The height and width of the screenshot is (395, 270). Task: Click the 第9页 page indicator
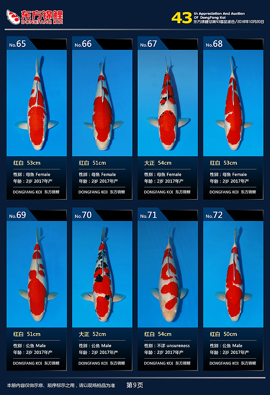(135, 385)
